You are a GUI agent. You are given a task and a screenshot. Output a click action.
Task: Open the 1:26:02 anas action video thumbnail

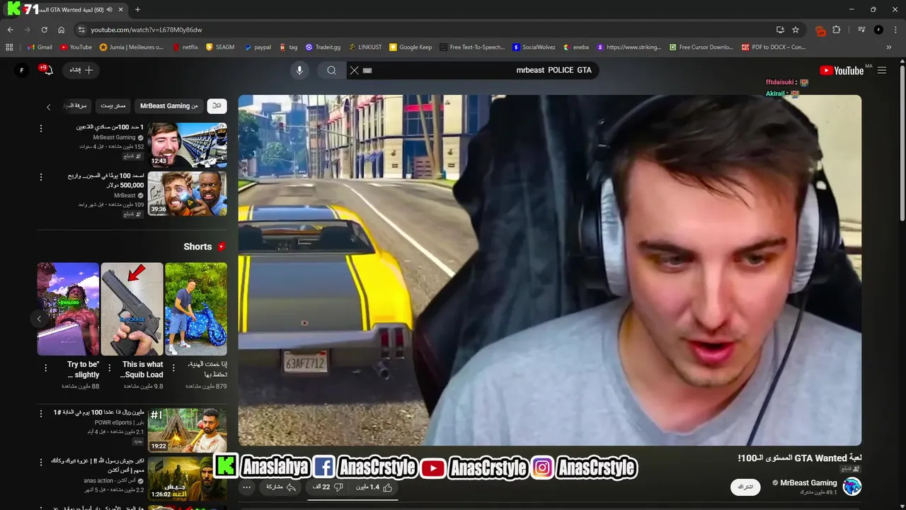pyautogui.click(x=188, y=479)
